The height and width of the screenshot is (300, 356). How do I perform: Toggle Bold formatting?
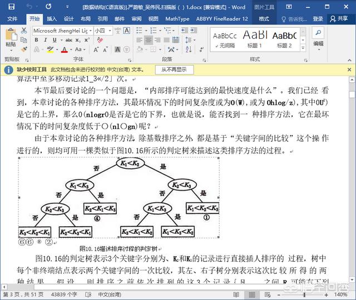tap(36, 40)
